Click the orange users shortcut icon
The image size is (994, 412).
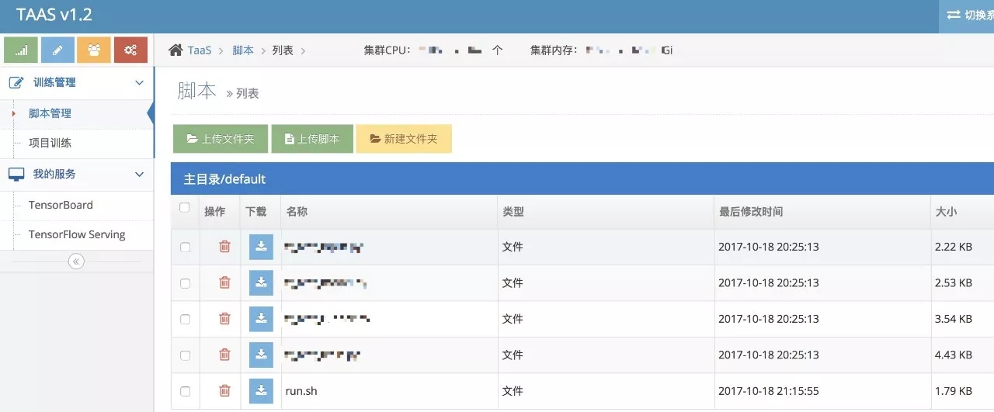click(x=94, y=50)
